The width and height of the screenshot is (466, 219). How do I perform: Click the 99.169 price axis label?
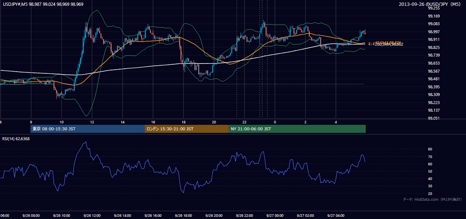coord(434,16)
